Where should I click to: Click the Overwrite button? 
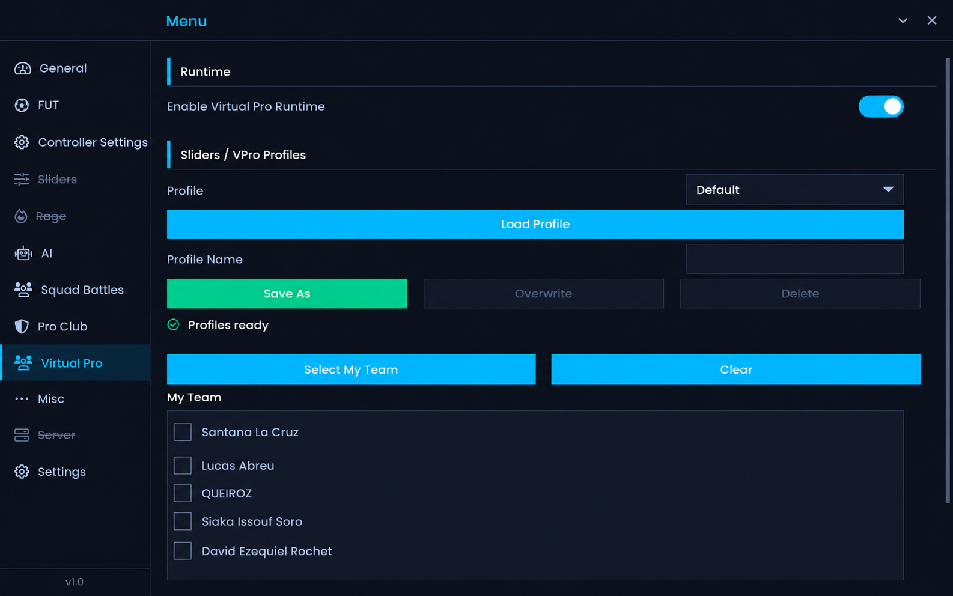coord(543,294)
